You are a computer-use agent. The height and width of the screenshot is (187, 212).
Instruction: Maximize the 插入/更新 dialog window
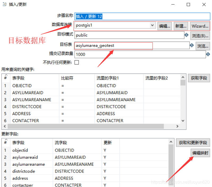tap(188, 5)
